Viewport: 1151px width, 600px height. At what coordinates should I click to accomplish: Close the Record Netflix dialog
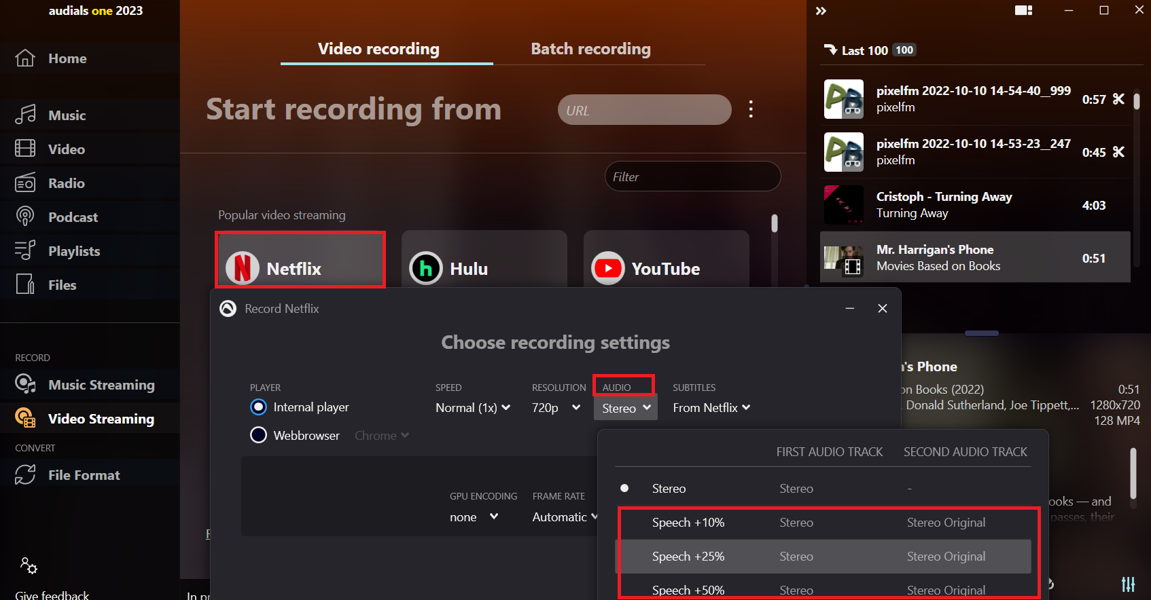[x=883, y=308]
